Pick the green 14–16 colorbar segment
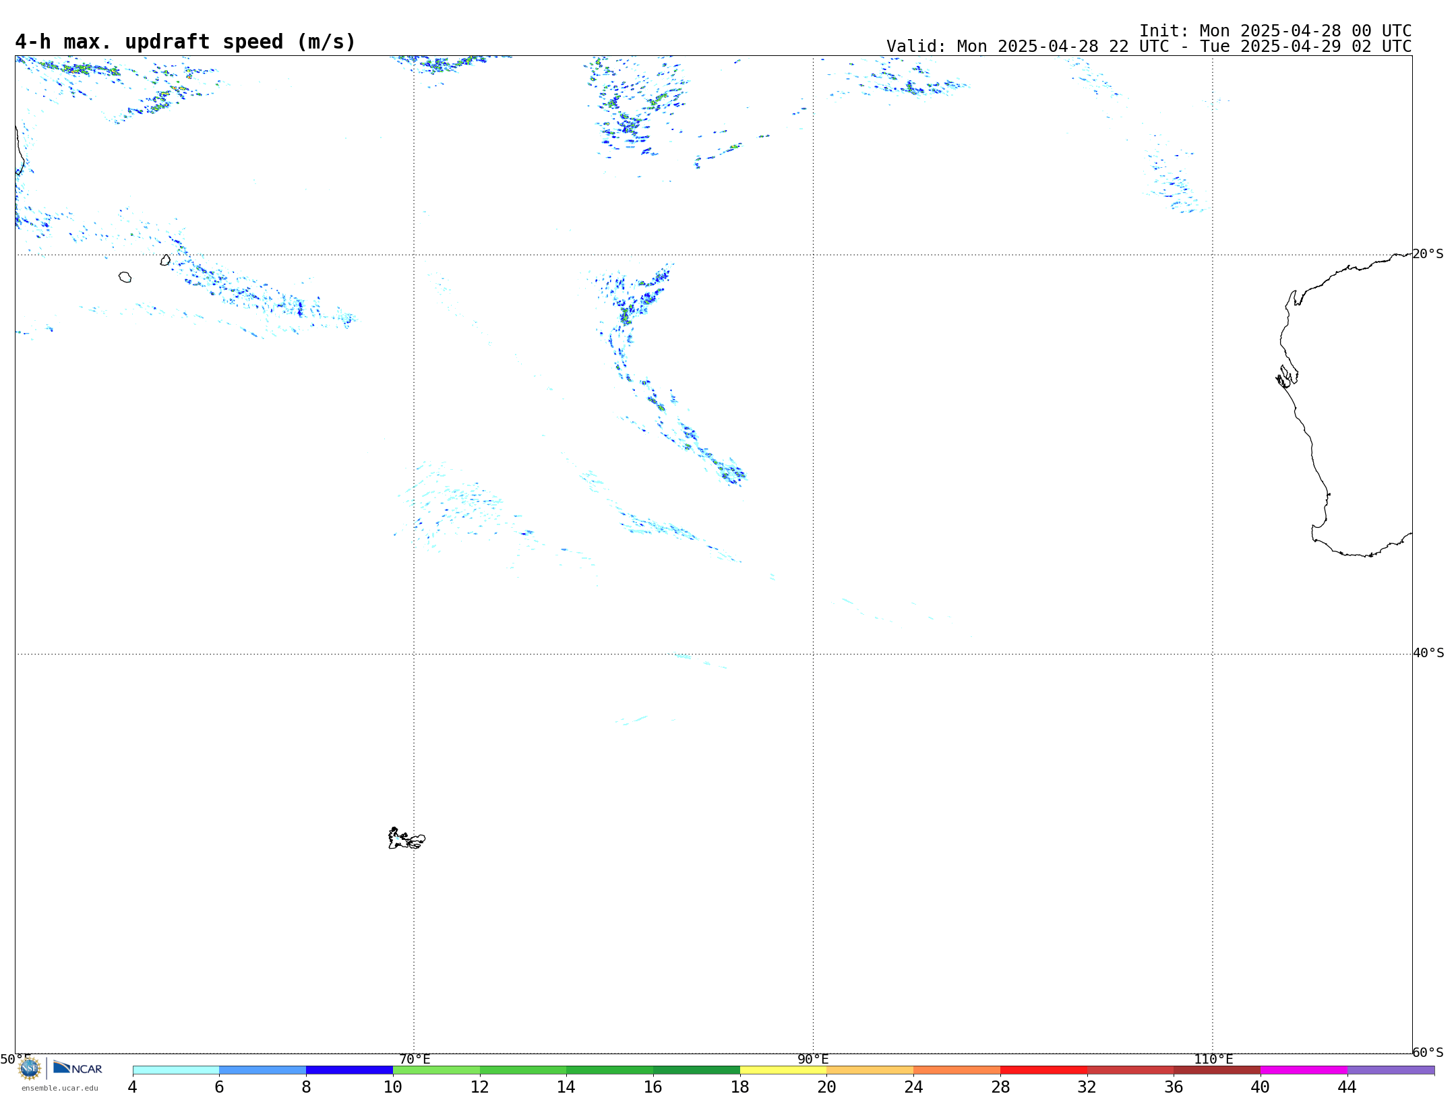The height and width of the screenshot is (1096, 1456). click(x=610, y=1070)
